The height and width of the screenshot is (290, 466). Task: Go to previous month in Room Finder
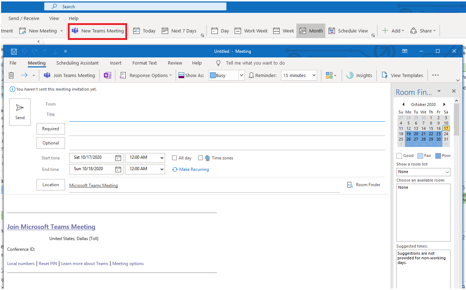click(404, 105)
